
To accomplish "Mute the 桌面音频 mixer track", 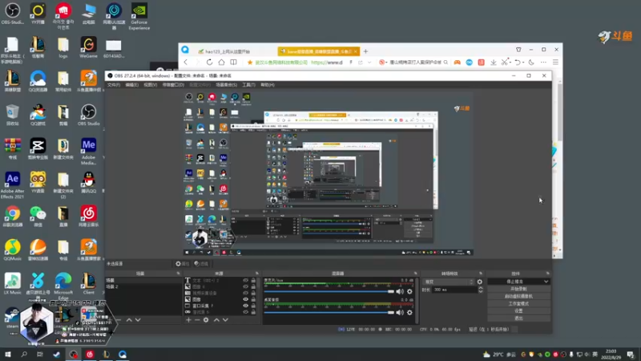I will tap(400, 312).
